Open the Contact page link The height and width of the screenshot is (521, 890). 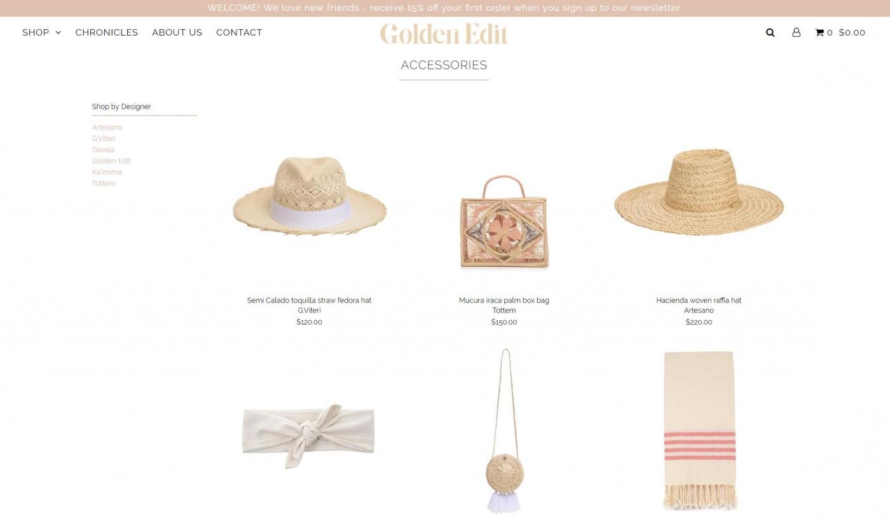click(x=239, y=32)
